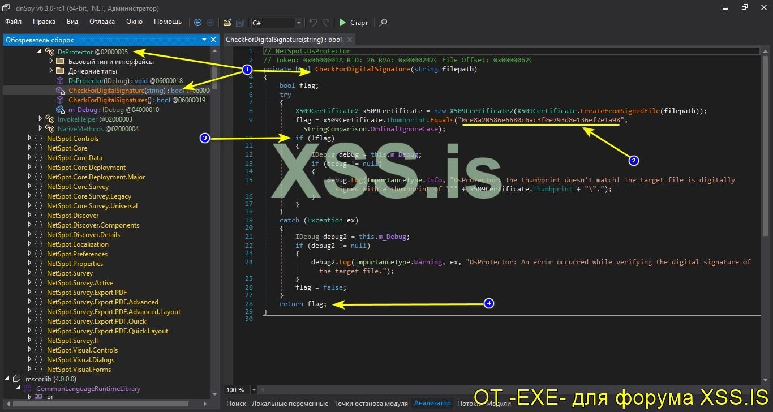Screen dimensions: 773x412
Task: Undo the last action from toolbar
Action: [314, 23]
